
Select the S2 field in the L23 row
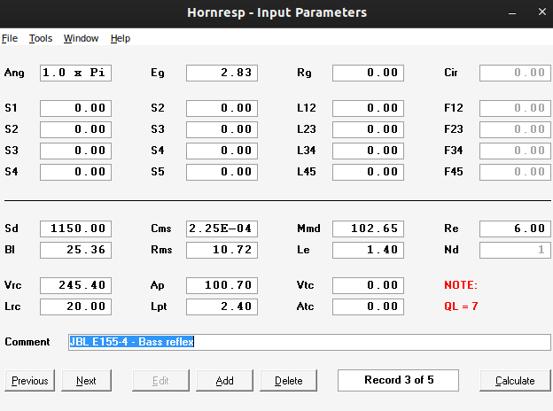click(76, 129)
